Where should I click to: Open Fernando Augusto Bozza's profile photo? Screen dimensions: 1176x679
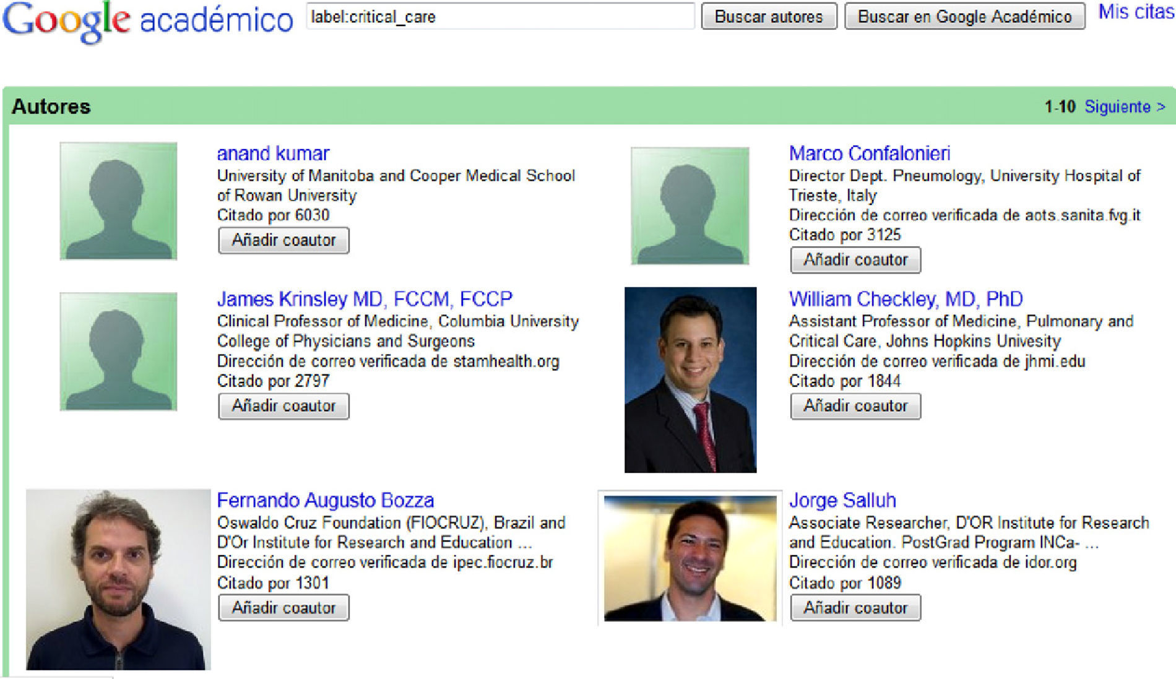[118, 579]
